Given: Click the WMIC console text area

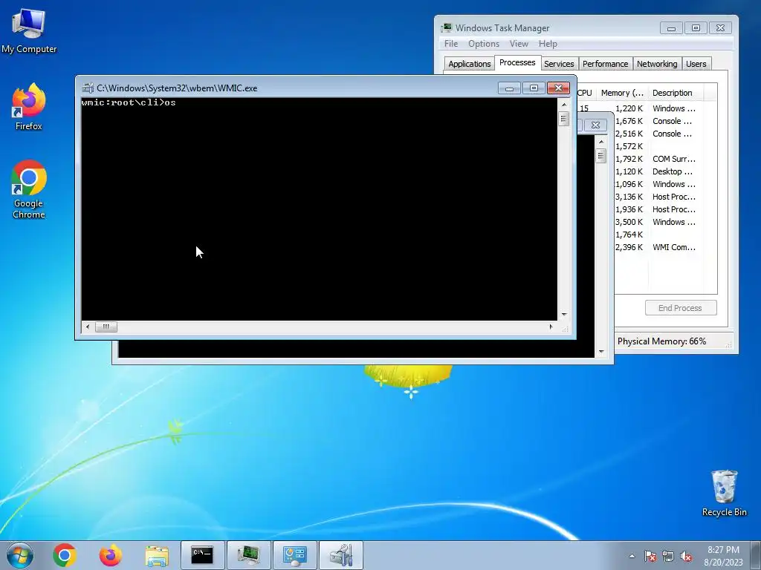Looking at the screenshot, I should (320, 209).
